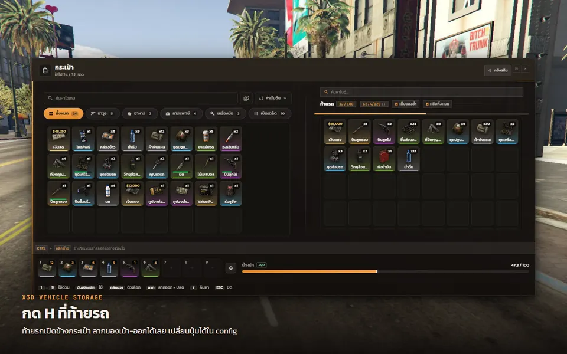567x354 pixels.
Task: Click the นม milk bottle item
Action: (x=107, y=194)
